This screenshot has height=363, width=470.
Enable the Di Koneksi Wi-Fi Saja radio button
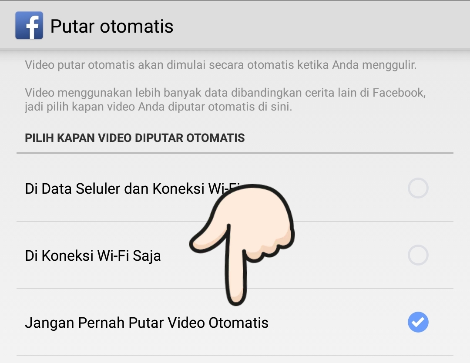(x=418, y=255)
